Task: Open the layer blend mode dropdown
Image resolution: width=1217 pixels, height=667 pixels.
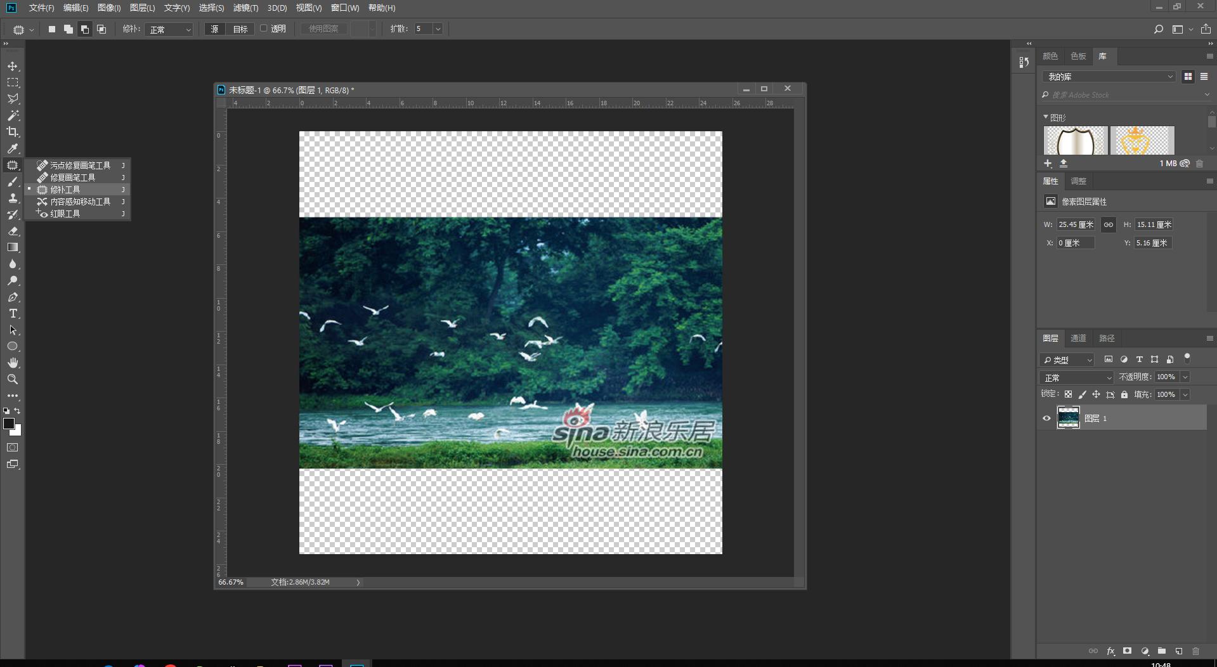Action: pyautogui.click(x=1076, y=377)
